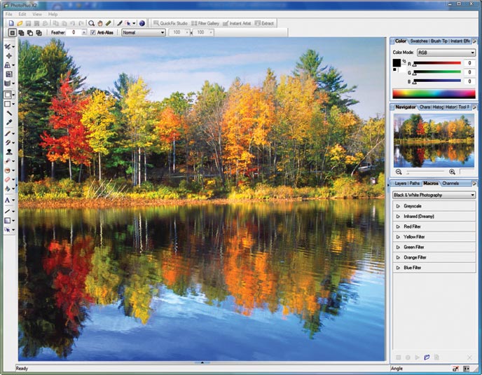
Task: Click the color spectrum bar
Action: (x=434, y=94)
